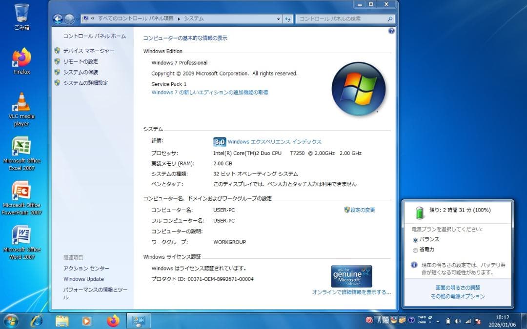Viewport: 527px width, 329px height.
Task: Click the network signal tray icon
Action: click(467, 321)
